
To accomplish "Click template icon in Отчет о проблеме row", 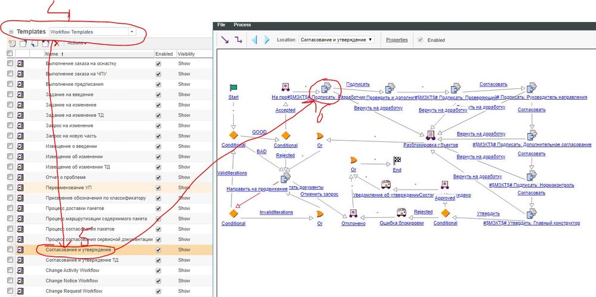I will pyautogui.click(x=20, y=177).
